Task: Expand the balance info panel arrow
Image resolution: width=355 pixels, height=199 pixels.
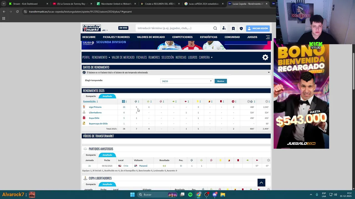Action: (269, 72)
